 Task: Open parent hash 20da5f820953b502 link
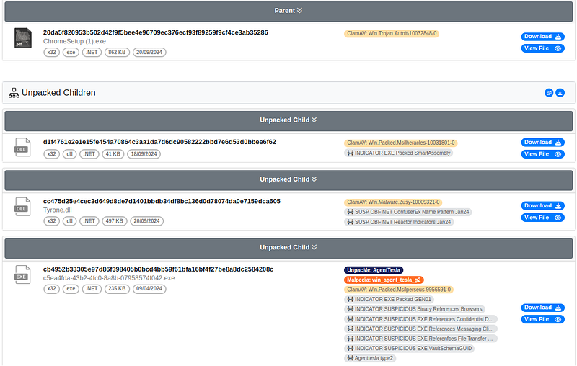pos(155,32)
